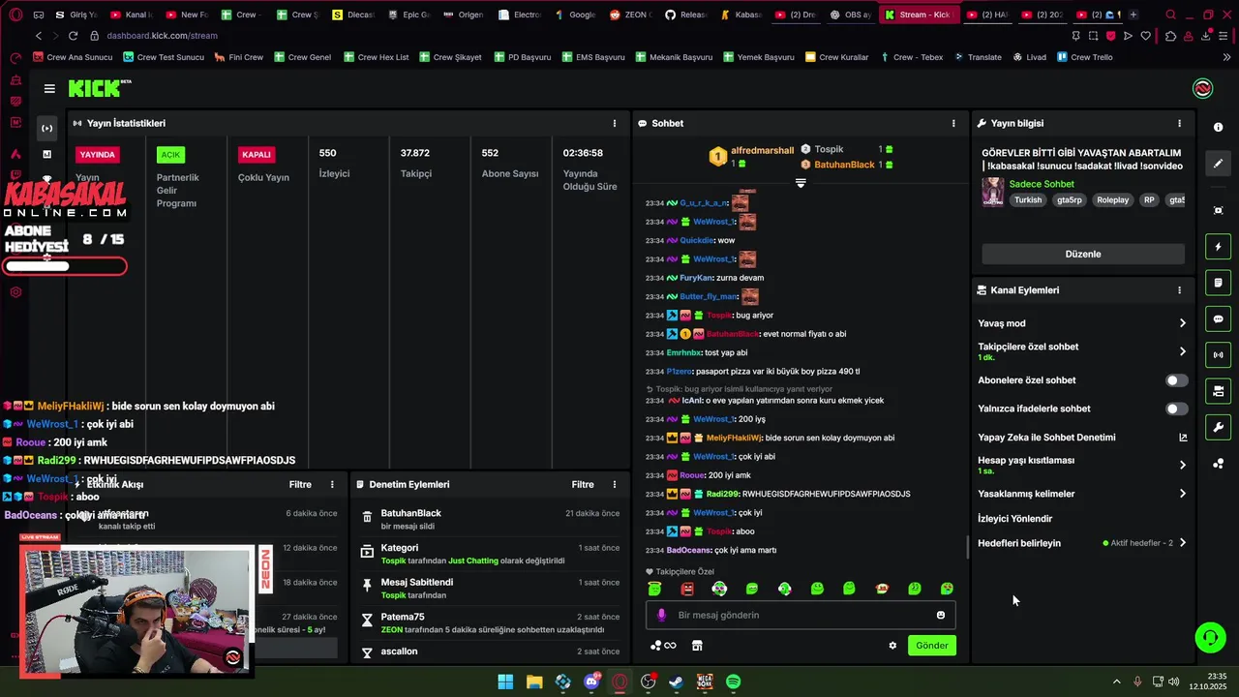Click the Gönder send button
The height and width of the screenshot is (697, 1239).
coord(931,646)
